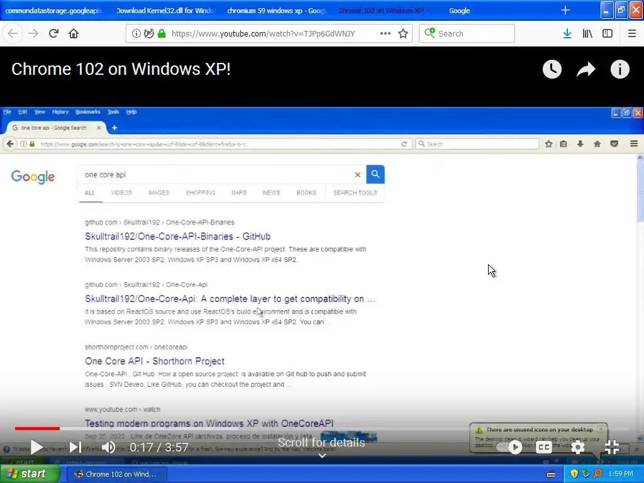Open SEARCH TOOLS in Google results

355,192
